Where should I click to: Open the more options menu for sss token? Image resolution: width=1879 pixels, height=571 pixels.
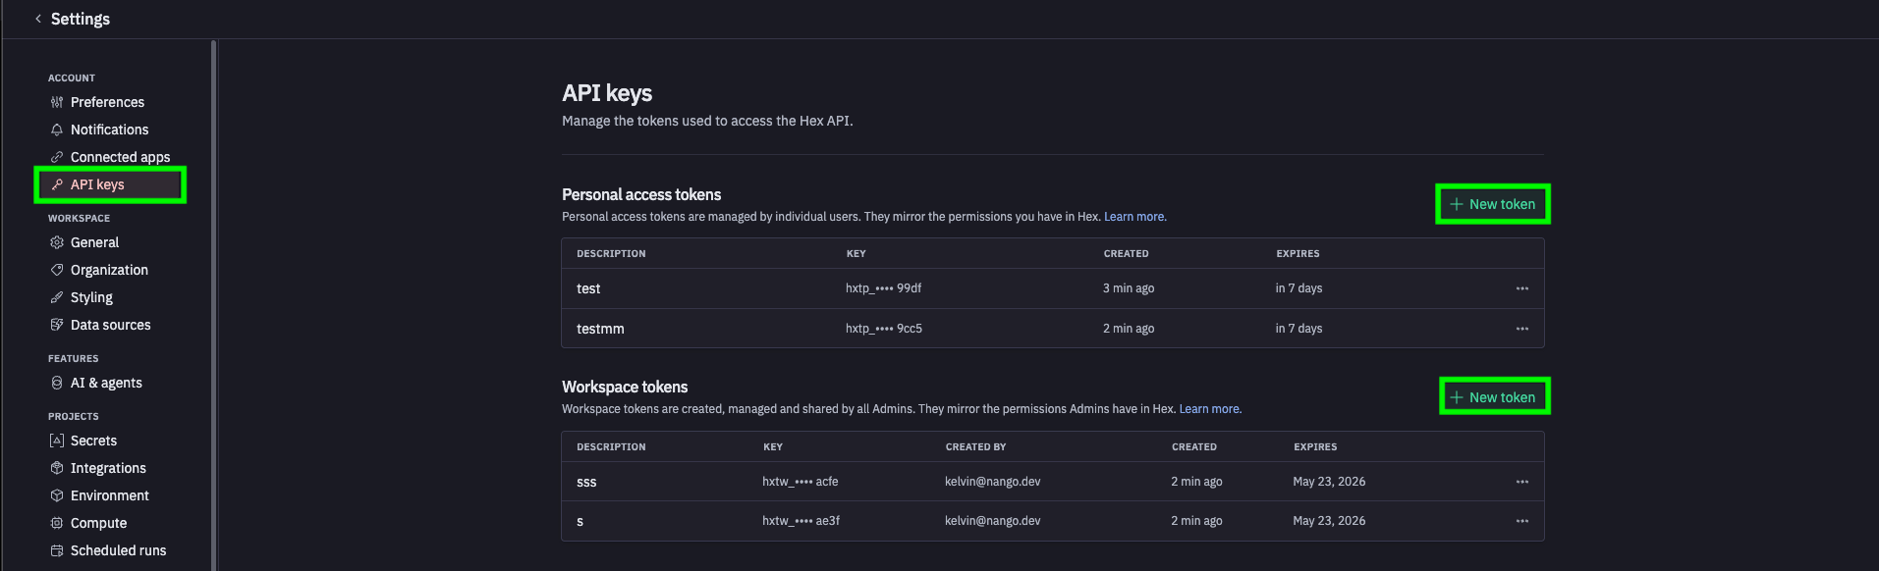coord(1522,482)
